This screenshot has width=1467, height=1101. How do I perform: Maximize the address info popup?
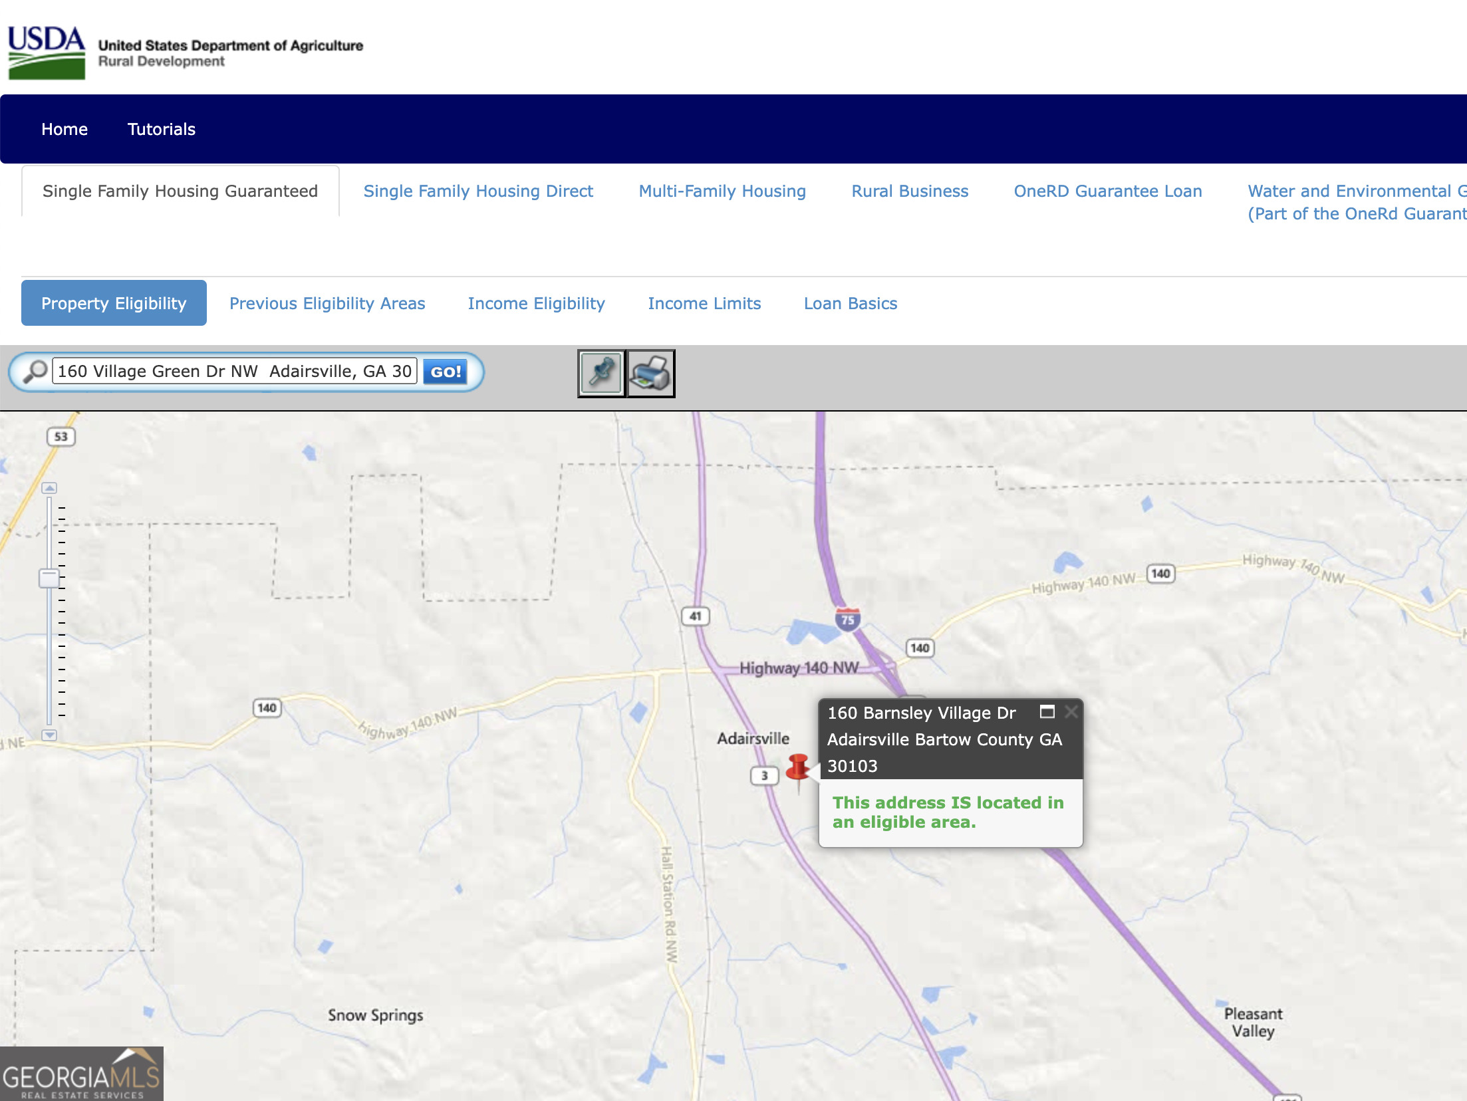(x=1047, y=712)
